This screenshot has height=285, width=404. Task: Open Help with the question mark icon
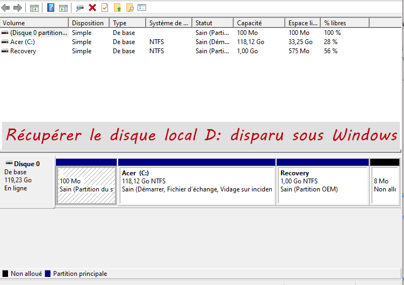click(50, 8)
